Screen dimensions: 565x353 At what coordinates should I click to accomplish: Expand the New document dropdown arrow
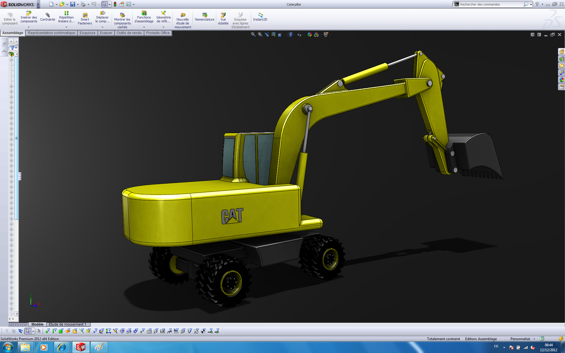pyautogui.click(x=56, y=4)
